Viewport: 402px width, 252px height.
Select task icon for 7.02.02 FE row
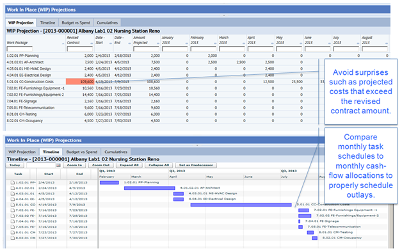pos(13,216)
